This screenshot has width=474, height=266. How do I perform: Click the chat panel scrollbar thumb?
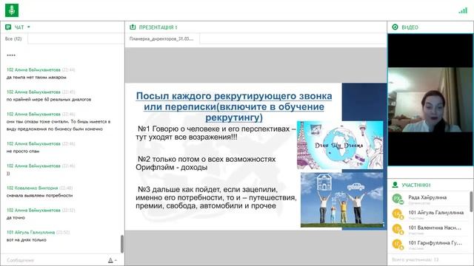(122, 244)
